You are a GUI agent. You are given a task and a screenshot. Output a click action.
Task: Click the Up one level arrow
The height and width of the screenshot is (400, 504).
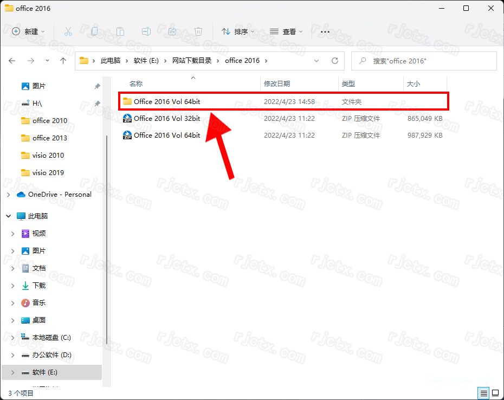pyautogui.click(x=63, y=61)
